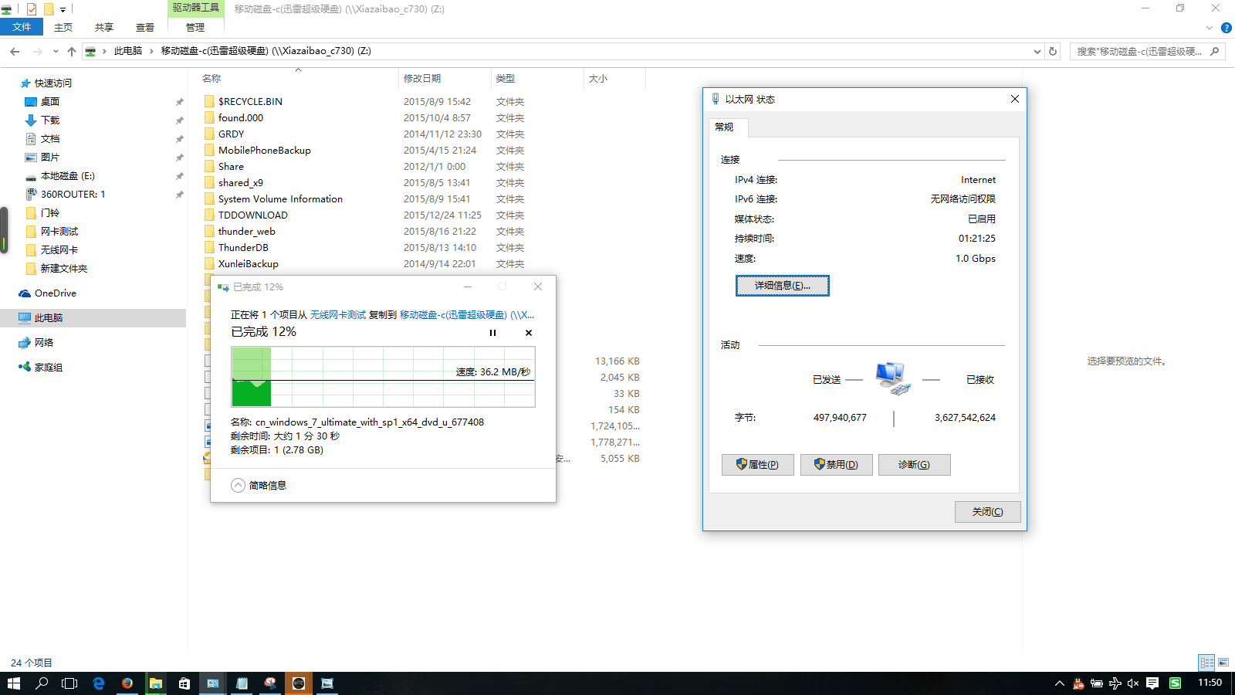
Task: Open 图片 in the navigation pane
Action: (x=50, y=158)
